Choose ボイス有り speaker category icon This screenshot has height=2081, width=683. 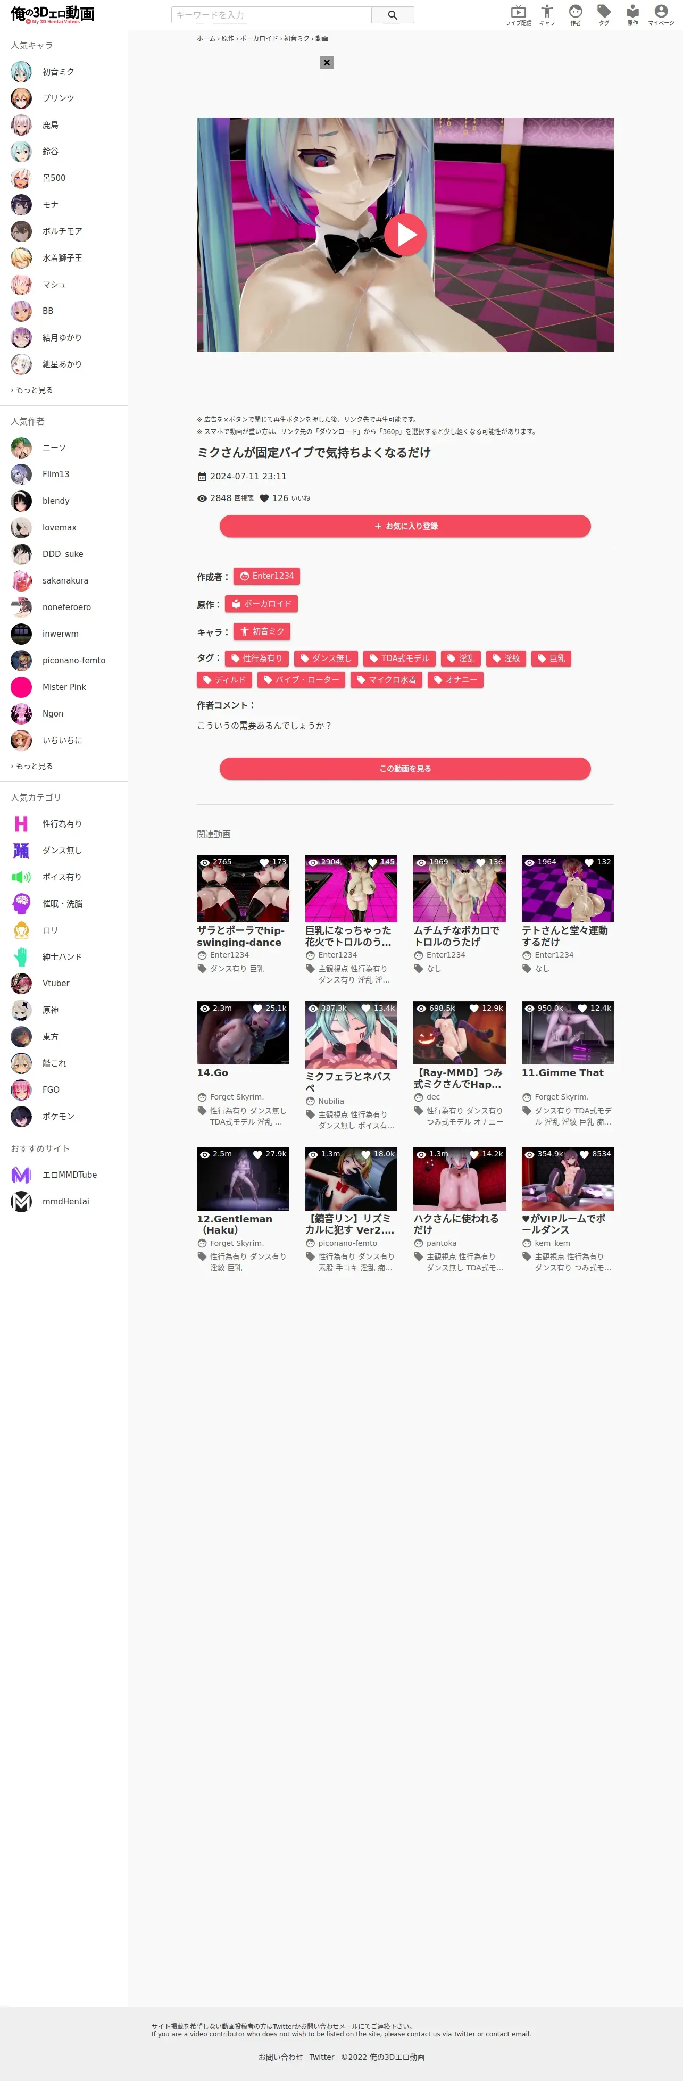21,877
